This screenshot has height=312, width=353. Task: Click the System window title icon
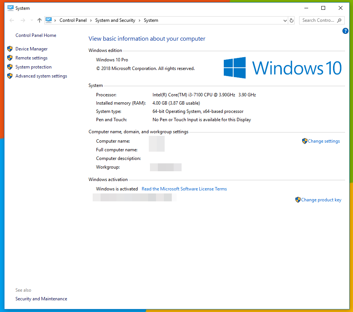point(10,8)
